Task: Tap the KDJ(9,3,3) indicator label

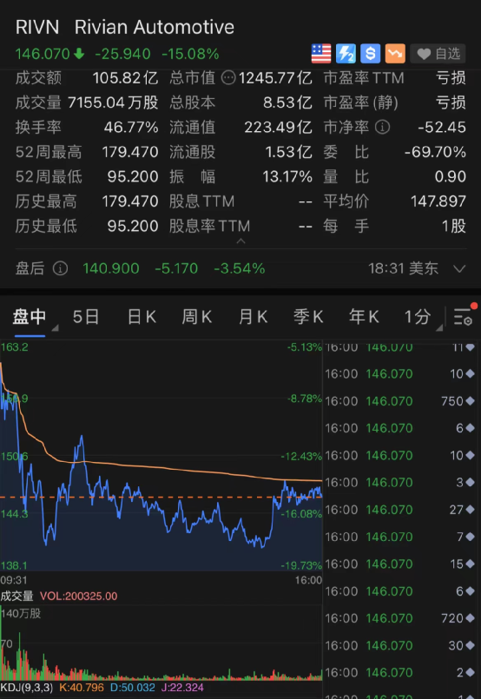Action: pyautogui.click(x=26, y=688)
